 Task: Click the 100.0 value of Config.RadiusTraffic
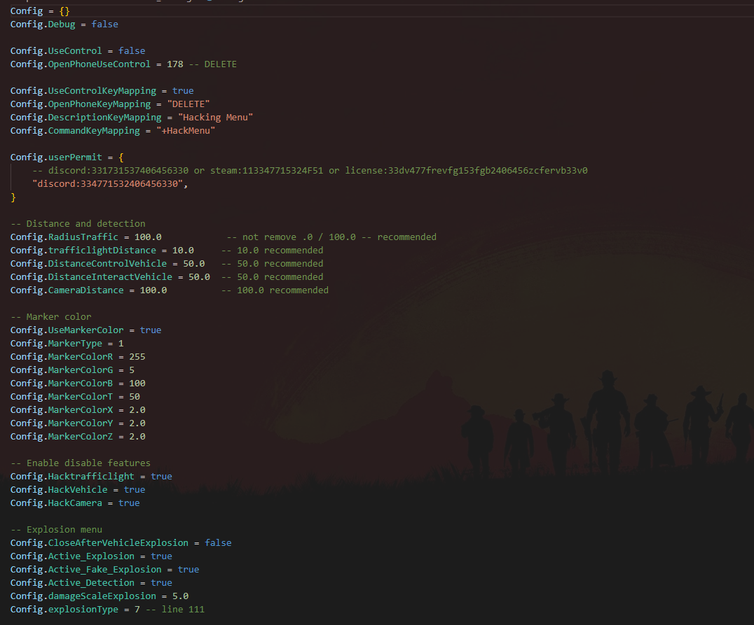148,237
